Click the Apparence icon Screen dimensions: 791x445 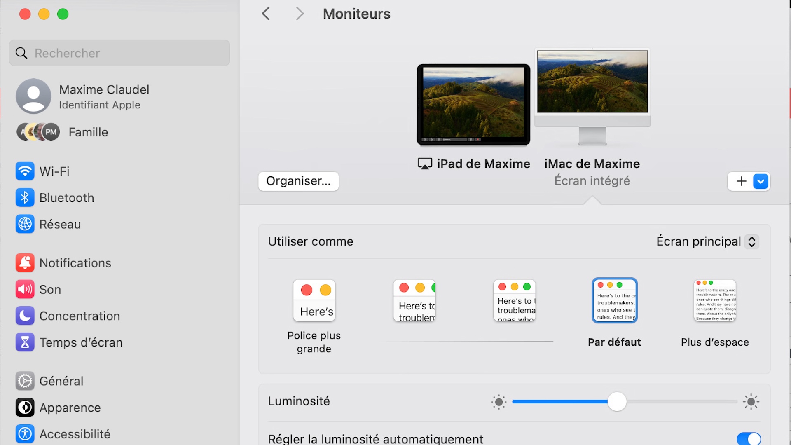[x=25, y=408]
